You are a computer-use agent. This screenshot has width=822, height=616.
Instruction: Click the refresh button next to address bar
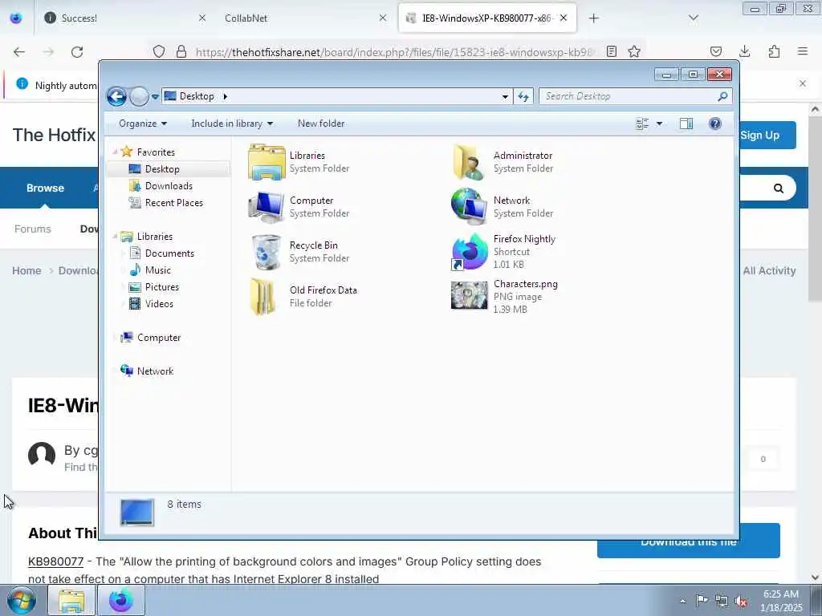click(x=523, y=96)
